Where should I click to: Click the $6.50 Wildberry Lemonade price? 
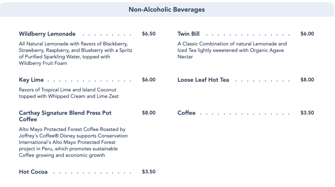[149, 34]
